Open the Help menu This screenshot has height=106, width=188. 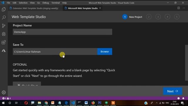64,3
